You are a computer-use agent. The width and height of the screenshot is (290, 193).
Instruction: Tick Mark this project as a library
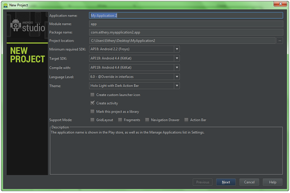tap(92, 112)
